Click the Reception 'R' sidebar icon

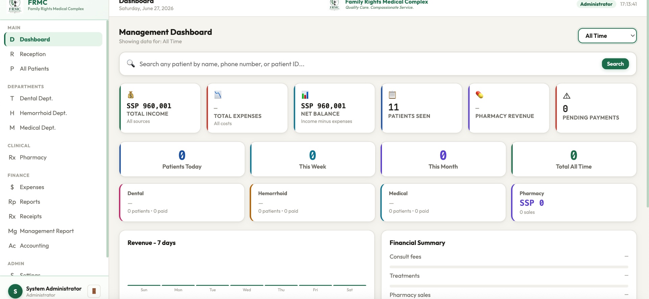point(12,54)
